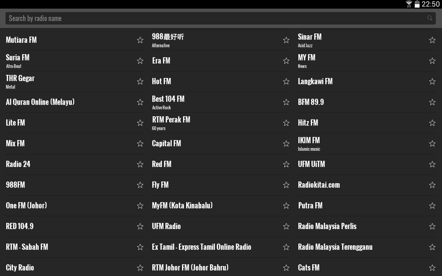The width and height of the screenshot is (442, 276).
Task: Click the UFM Radio star icon
Action: point(286,226)
